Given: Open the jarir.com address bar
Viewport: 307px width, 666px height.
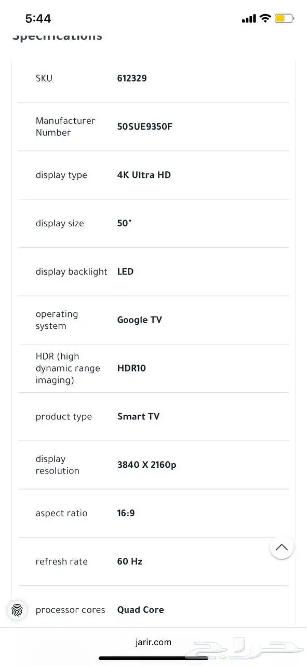Looking at the screenshot, I should (153, 642).
